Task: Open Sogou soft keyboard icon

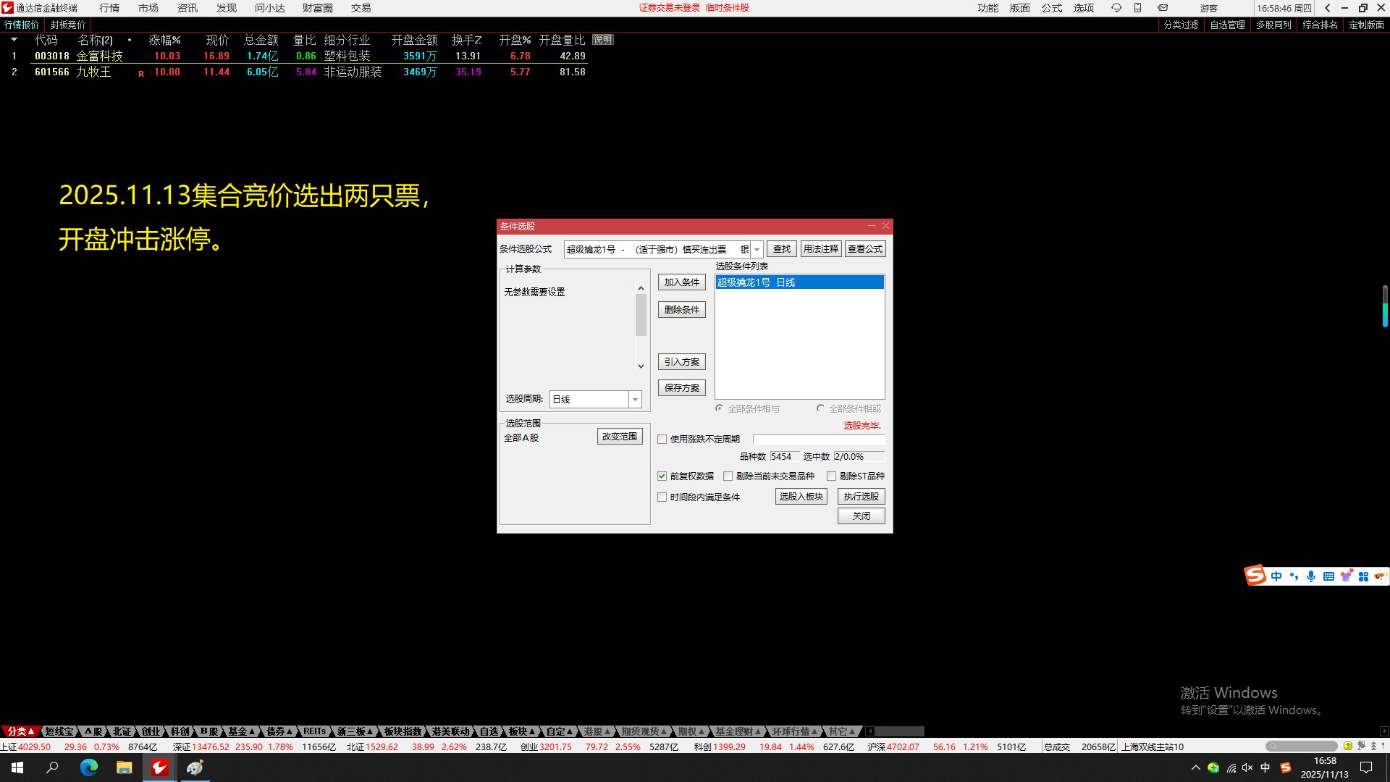Action: tap(1328, 576)
